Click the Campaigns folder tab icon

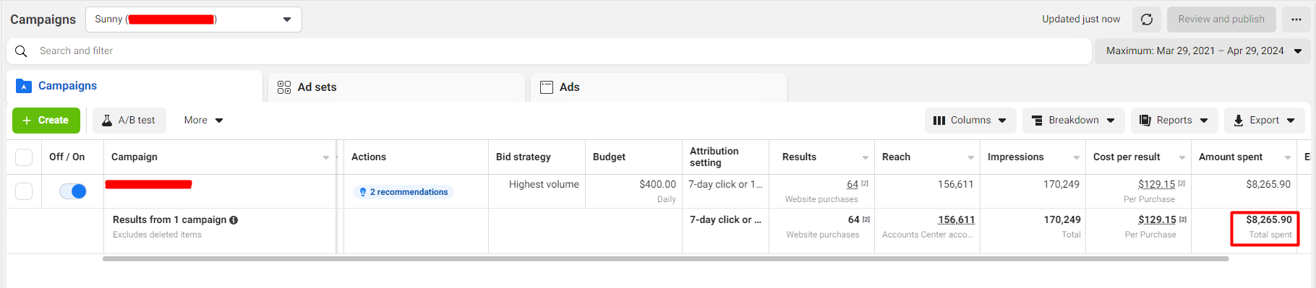(x=24, y=86)
